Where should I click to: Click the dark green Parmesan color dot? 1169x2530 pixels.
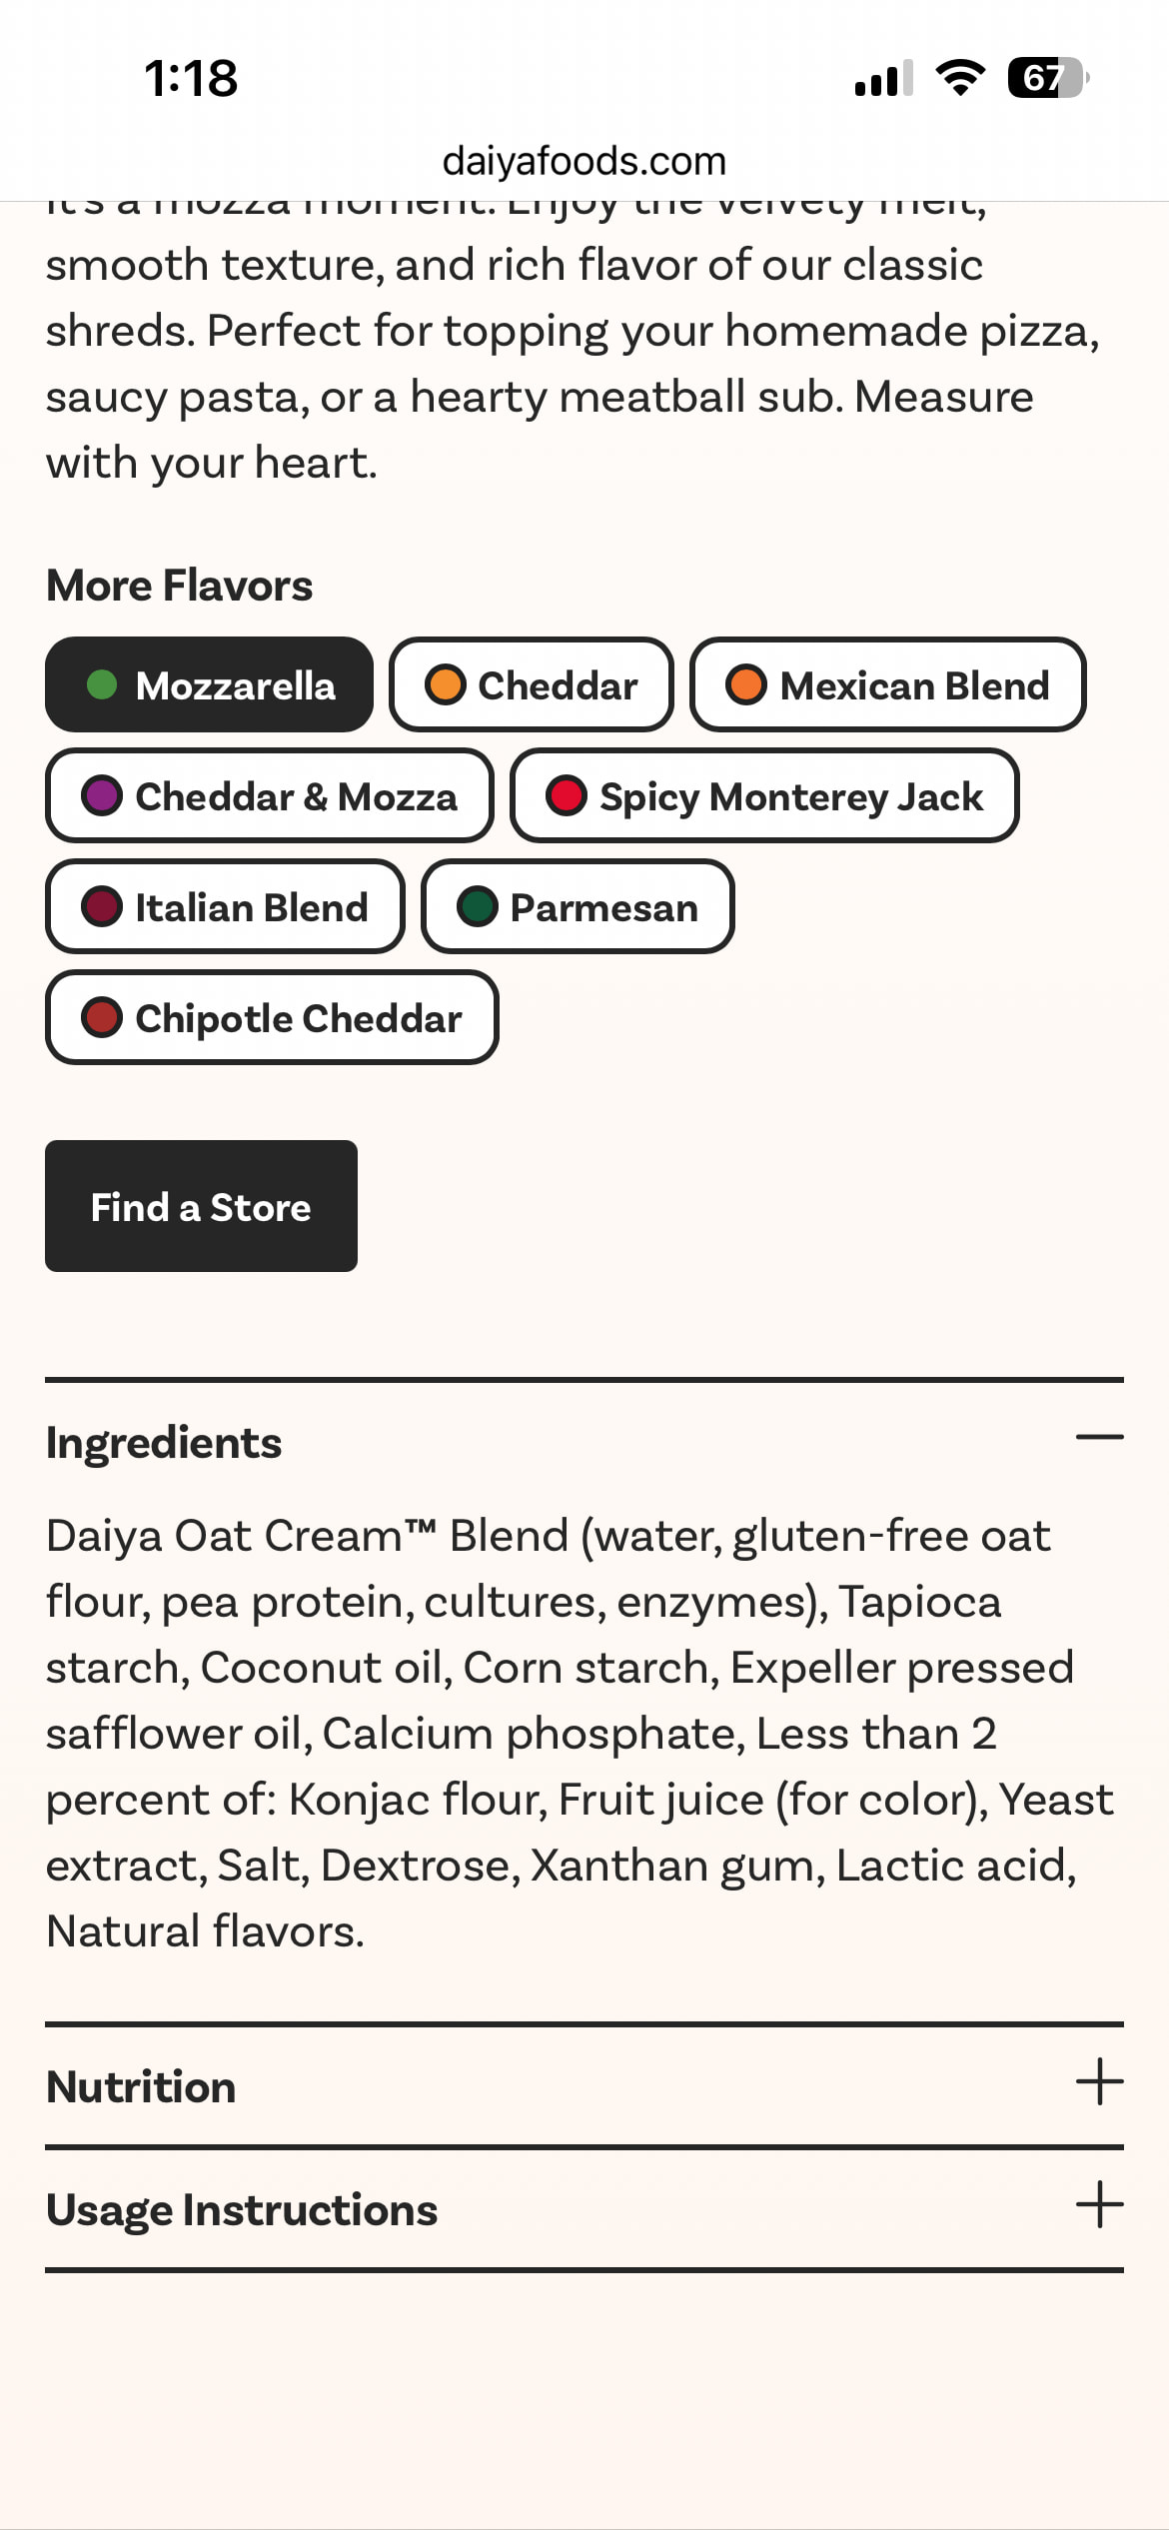(478, 907)
